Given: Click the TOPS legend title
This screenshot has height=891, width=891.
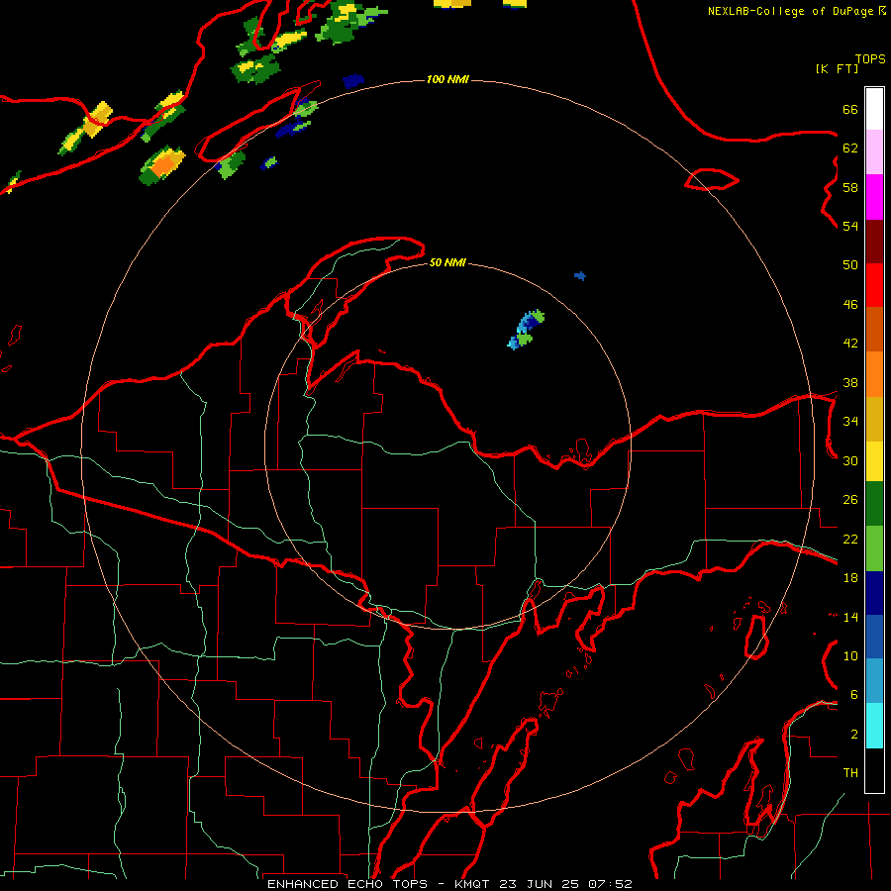Looking at the screenshot, I should click(x=870, y=58).
